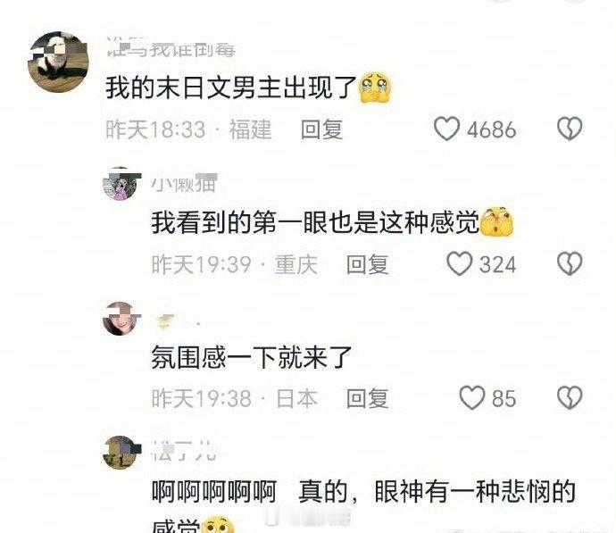Open username of the 啊啊啊啊啊 commenter
Viewport: 616px width, 533px height.
click(184, 451)
